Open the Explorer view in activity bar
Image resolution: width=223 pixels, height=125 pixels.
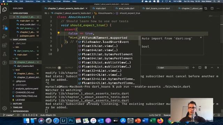point(5,9)
